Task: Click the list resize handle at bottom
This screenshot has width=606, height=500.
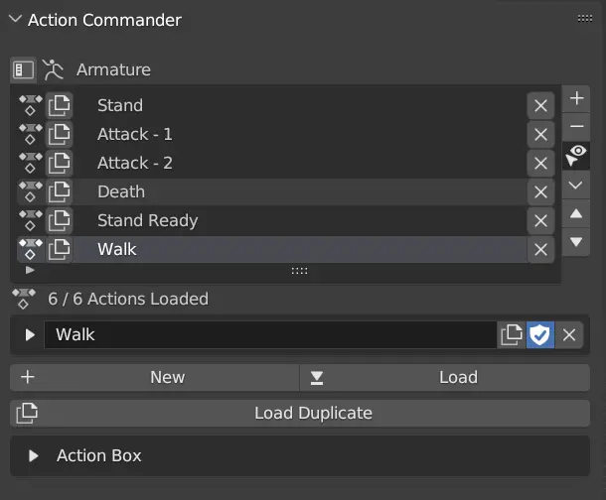Action: click(298, 271)
